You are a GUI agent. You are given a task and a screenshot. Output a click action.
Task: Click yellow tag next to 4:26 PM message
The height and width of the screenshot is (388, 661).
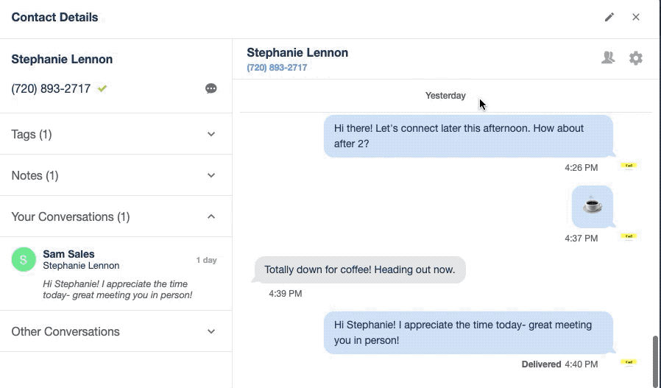[x=629, y=166]
